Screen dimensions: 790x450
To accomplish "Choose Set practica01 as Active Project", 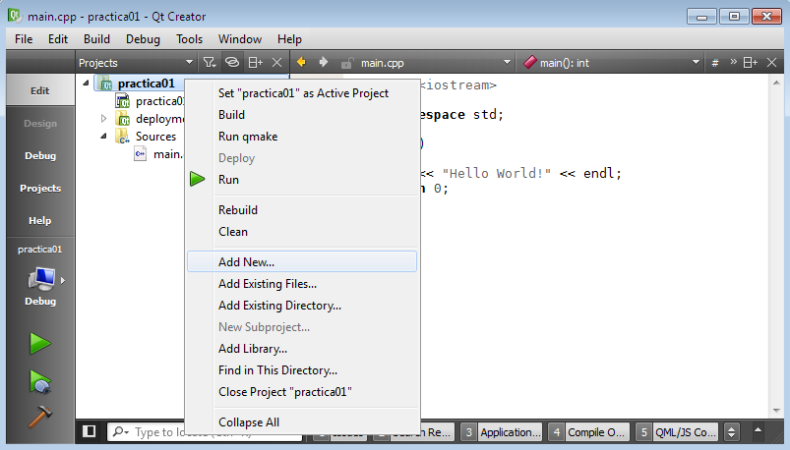I will 302,93.
